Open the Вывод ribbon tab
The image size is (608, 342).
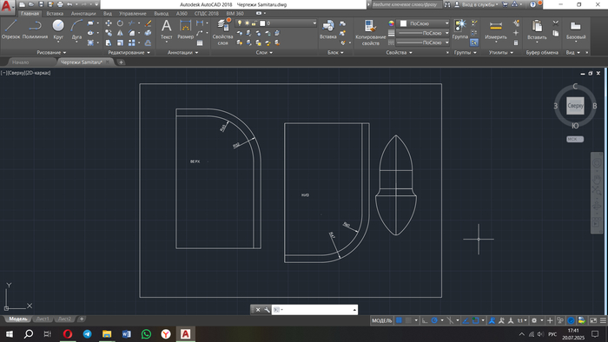click(162, 14)
